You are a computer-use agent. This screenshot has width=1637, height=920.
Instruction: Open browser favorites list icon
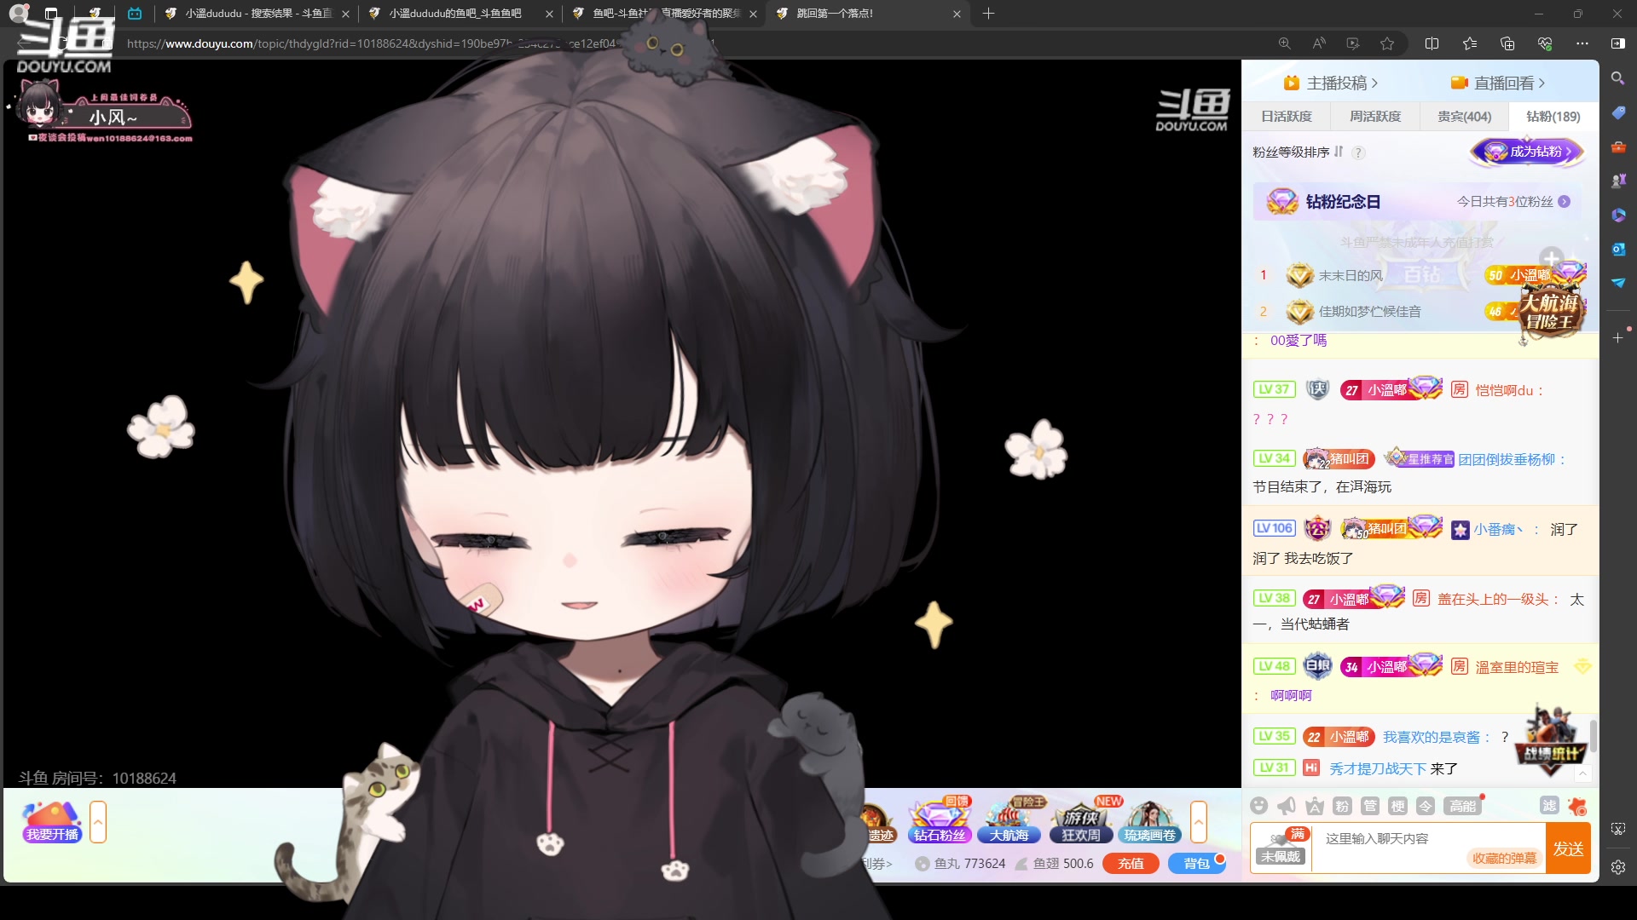(1469, 43)
